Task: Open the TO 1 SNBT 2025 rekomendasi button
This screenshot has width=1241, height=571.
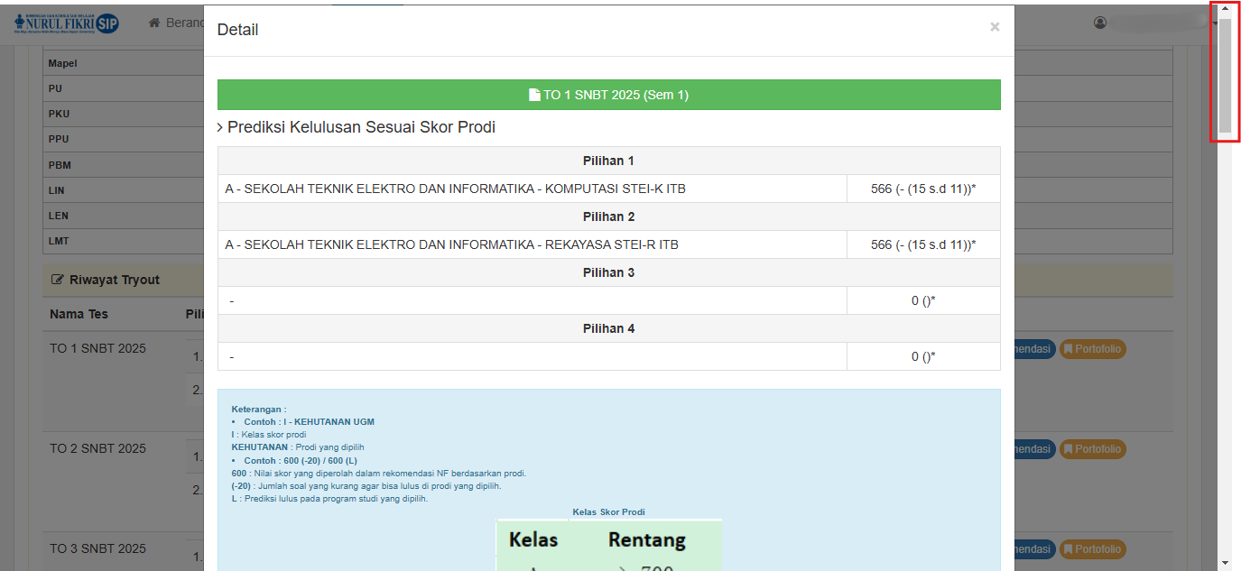Action: [x=1033, y=349]
